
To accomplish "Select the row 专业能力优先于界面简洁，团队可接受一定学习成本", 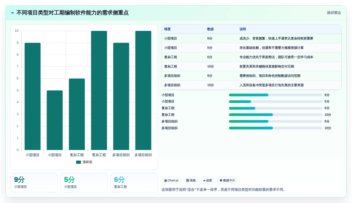I will coord(252,57).
